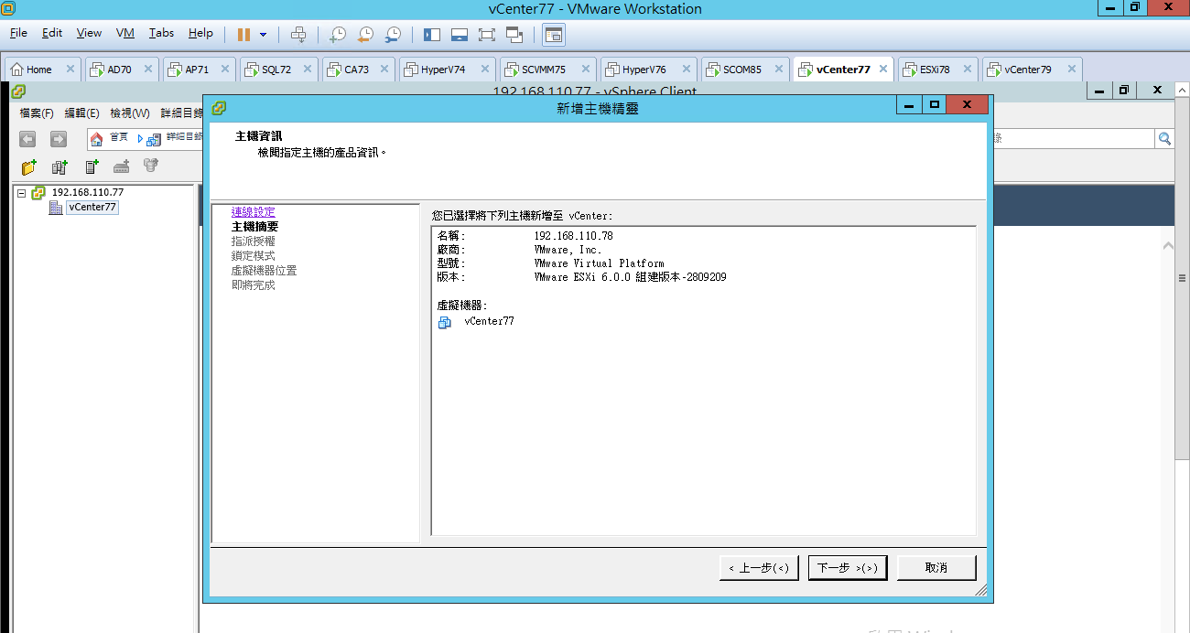The height and width of the screenshot is (633, 1190).
Task: Expand the breadcrumb arrow after 首頁
Action: pos(140,139)
